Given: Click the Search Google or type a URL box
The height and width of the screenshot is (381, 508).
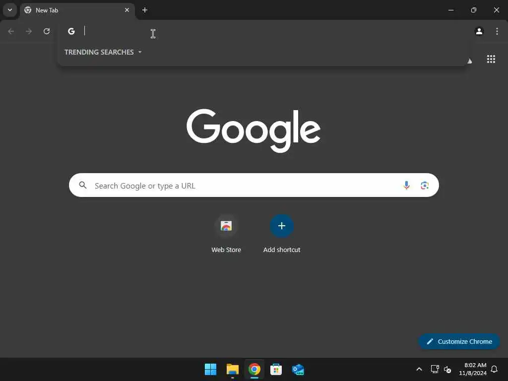Looking at the screenshot, I should 254,186.
